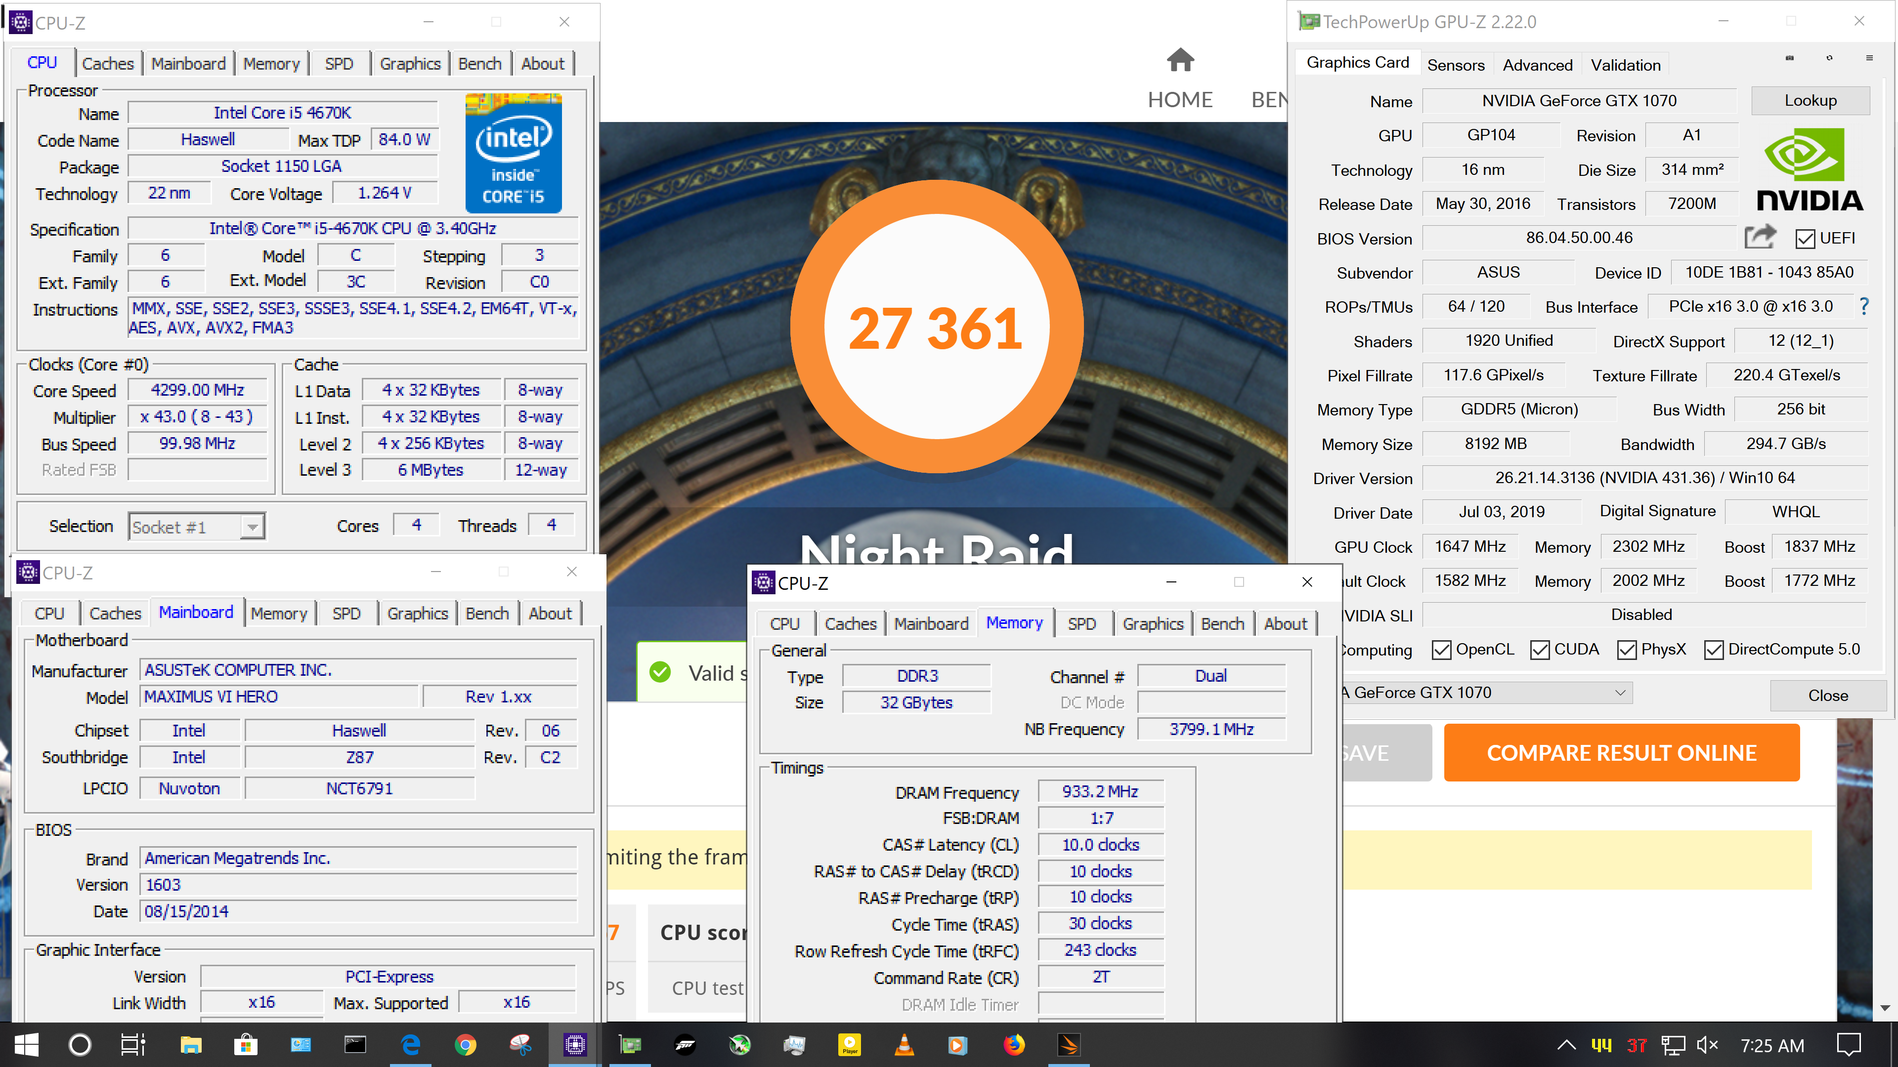This screenshot has width=1898, height=1067.
Task: Click the Intel Core i5 4670K name field
Action: [283, 112]
